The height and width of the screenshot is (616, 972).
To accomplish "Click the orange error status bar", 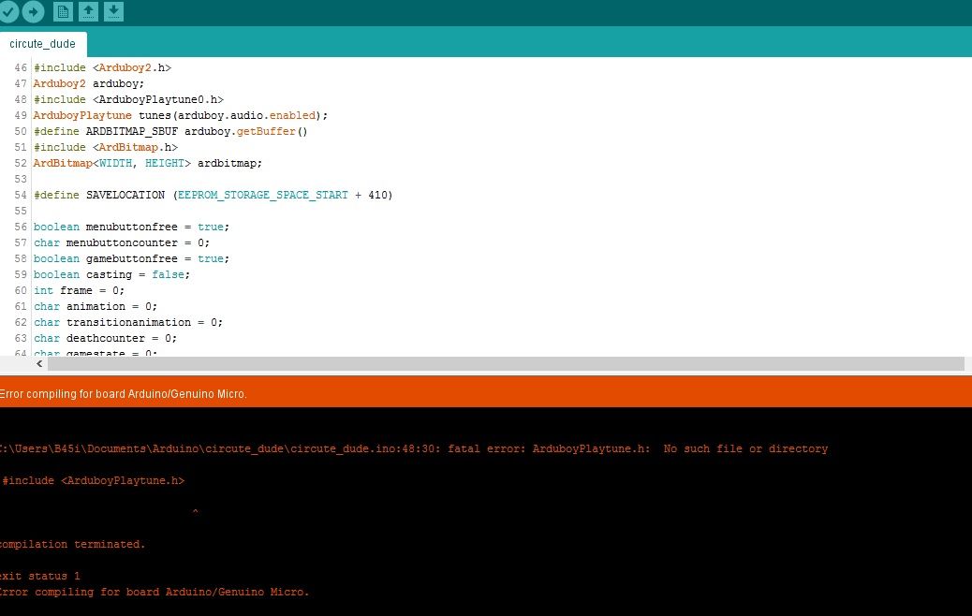I will [486, 391].
